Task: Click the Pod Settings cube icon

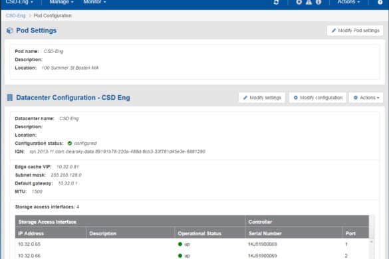Action: pos(10,31)
